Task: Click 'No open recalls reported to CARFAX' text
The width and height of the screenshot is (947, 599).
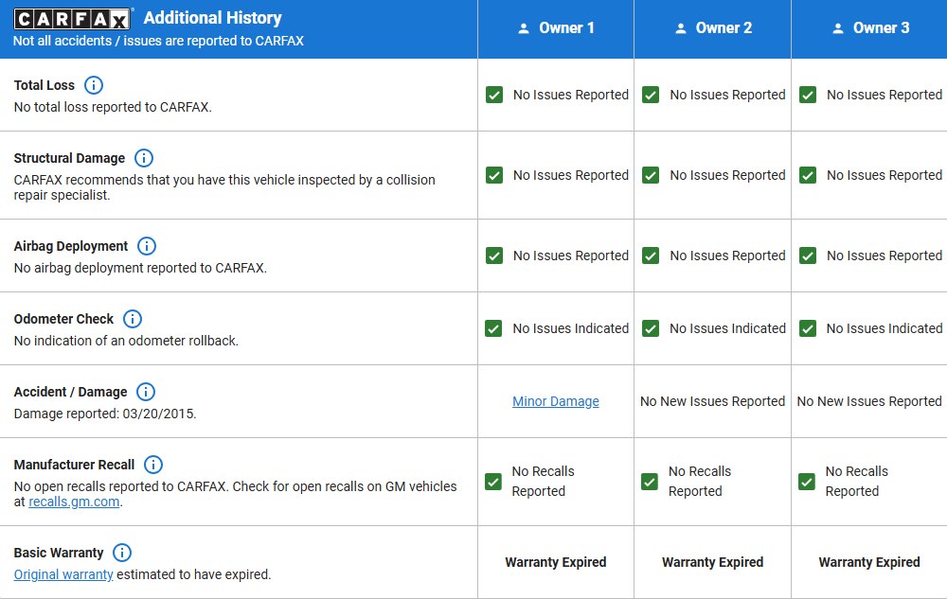Action: point(121,486)
